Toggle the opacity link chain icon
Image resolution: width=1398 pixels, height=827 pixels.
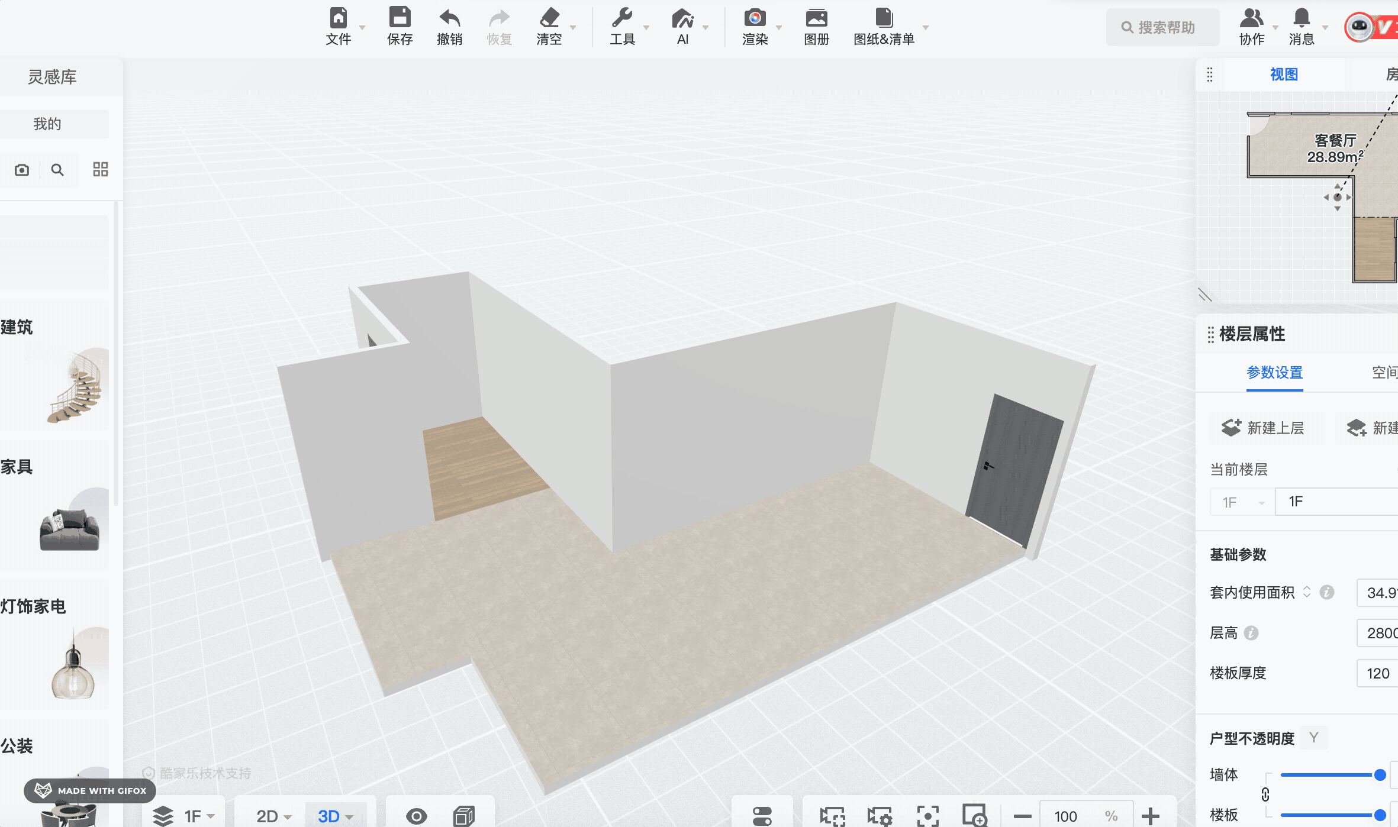pos(1265,794)
